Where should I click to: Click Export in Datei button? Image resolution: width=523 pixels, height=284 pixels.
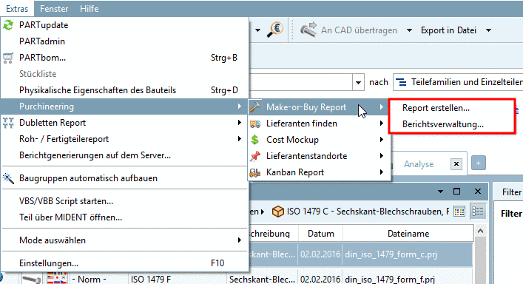(448, 30)
